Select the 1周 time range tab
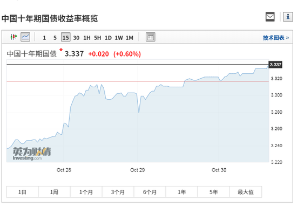The height and width of the screenshot is (207, 297). 54,192
